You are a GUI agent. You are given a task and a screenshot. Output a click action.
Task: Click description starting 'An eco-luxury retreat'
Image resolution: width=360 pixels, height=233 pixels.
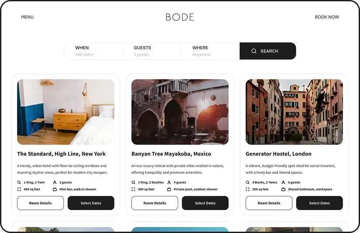[x=178, y=169]
